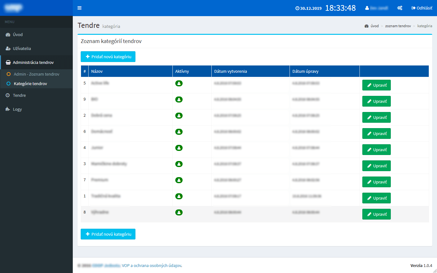
Task: Click the green active icon in row 1
Action: pos(179,196)
